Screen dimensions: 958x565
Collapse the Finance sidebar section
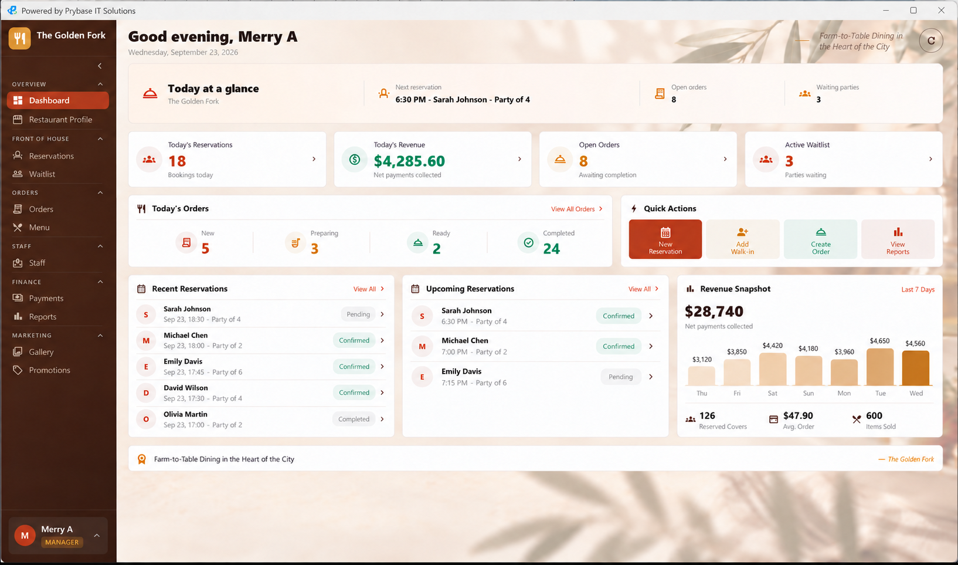tap(100, 282)
